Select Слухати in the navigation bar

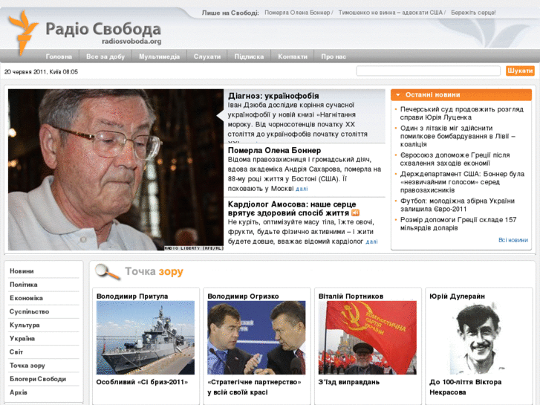(x=207, y=56)
